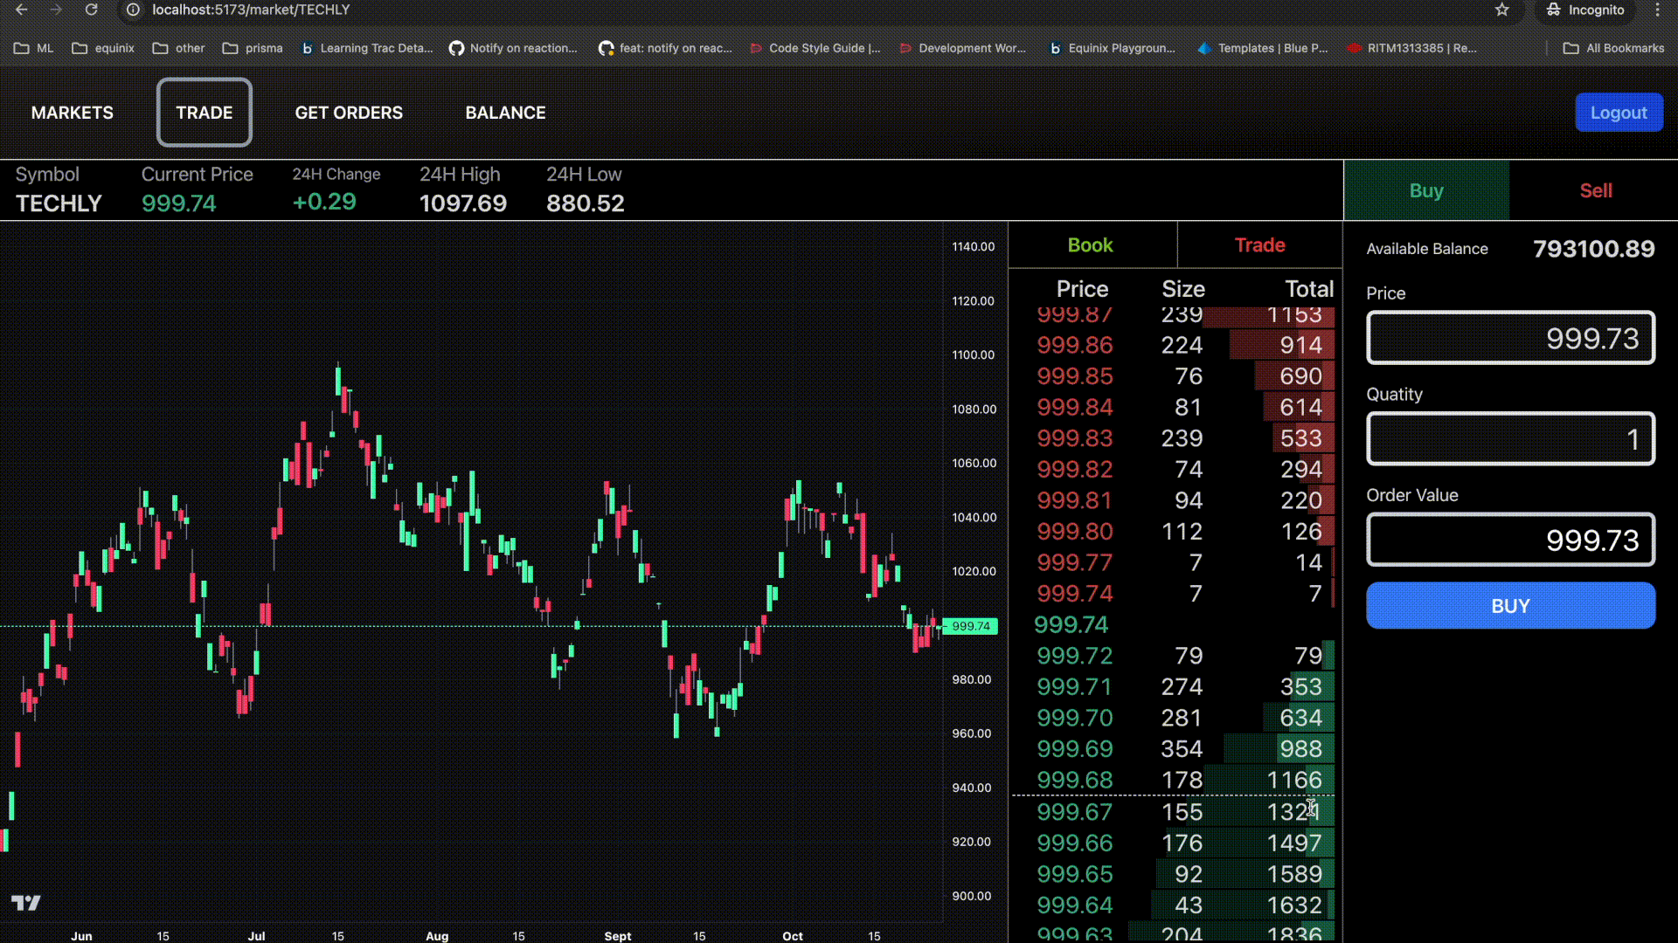
Task: Show the Trade history tab
Action: coord(1258,245)
